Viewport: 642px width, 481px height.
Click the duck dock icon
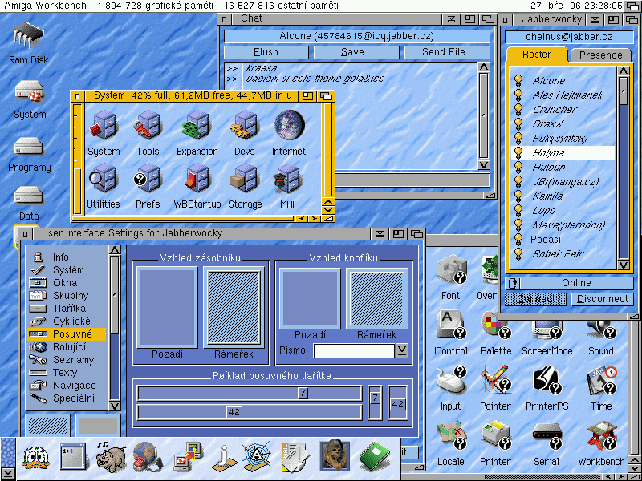tap(35, 457)
